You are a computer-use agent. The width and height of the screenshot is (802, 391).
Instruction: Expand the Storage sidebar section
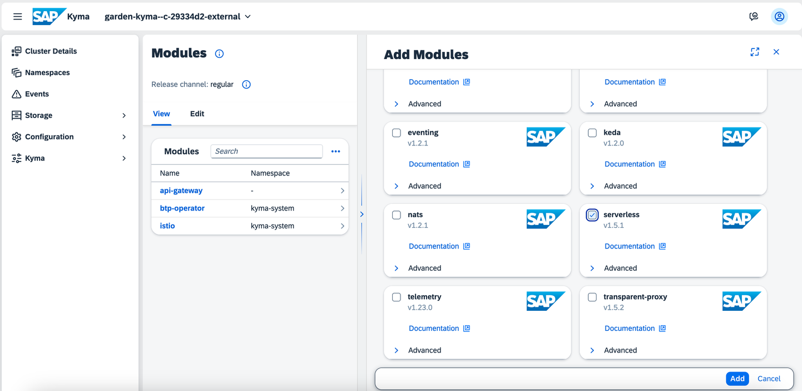124,115
